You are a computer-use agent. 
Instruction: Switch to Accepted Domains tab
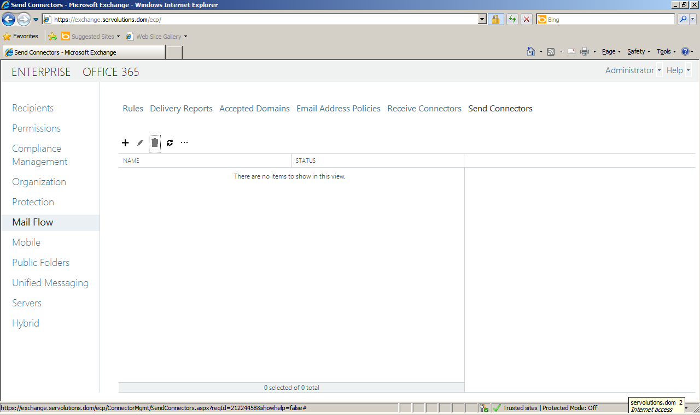(x=254, y=109)
